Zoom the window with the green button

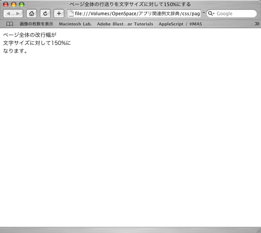(x=22, y=5)
